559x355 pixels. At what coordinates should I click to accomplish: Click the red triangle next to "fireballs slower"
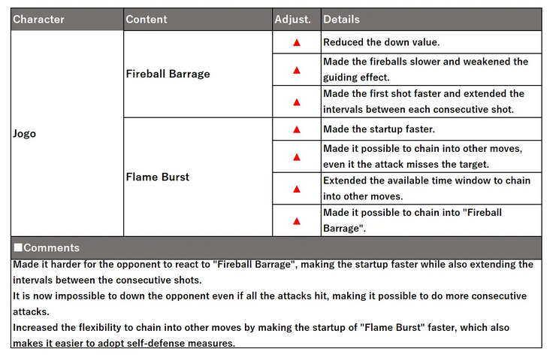point(297,70)
